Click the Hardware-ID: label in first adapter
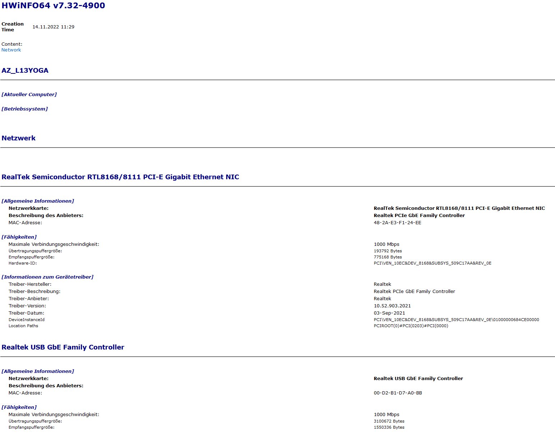The height and width of the screenshot is (433, 555). (23, 263)
